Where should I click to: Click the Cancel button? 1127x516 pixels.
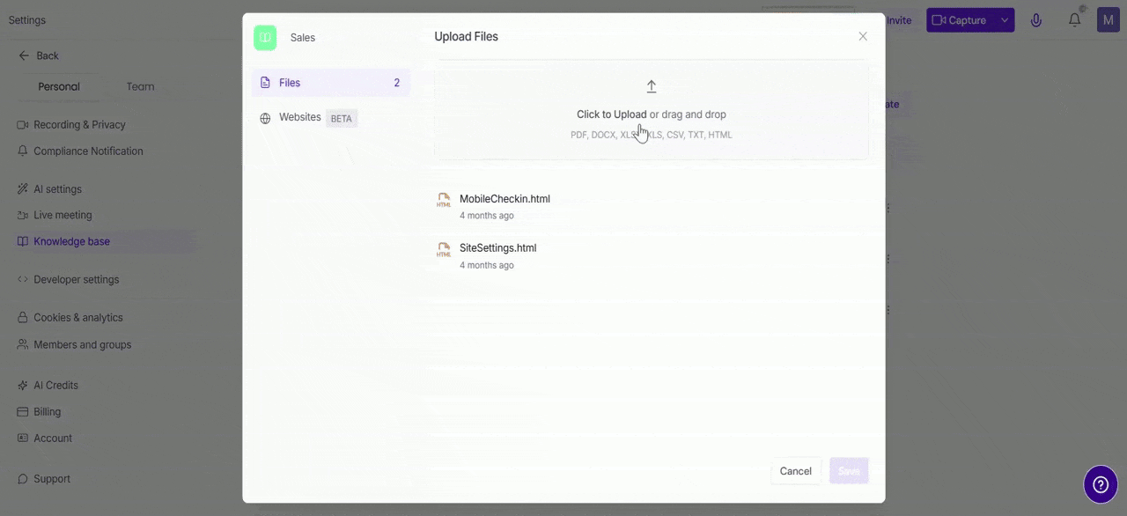coord(795,471)
